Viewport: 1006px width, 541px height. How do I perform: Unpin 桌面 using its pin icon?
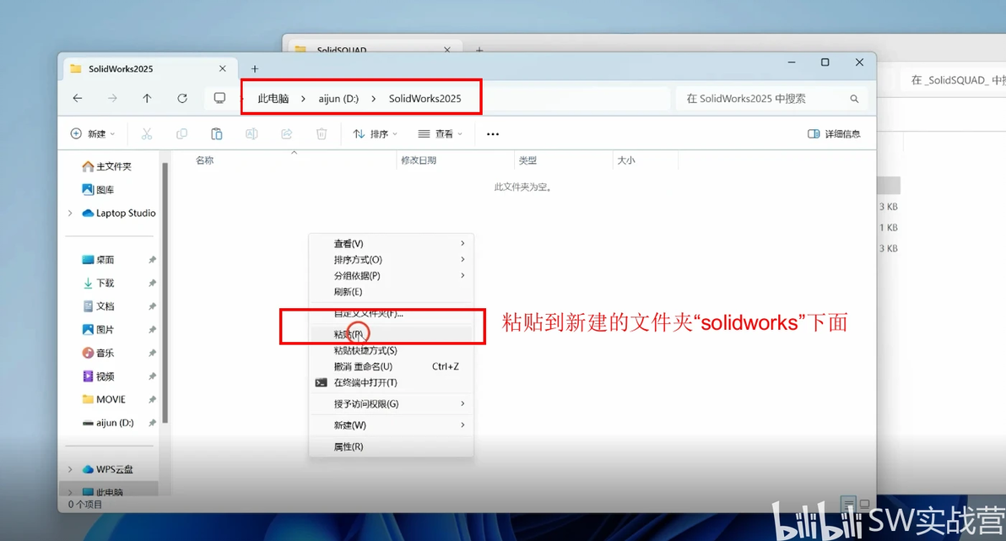[152, 260]
